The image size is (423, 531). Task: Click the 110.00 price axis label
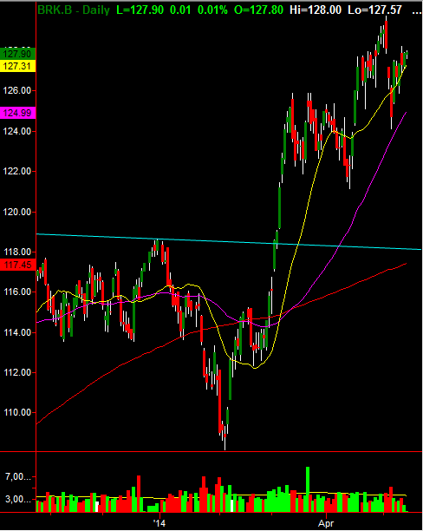click(17, 412)
